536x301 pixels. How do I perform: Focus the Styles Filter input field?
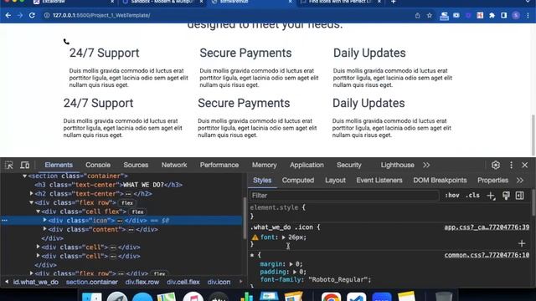point(344,196)
